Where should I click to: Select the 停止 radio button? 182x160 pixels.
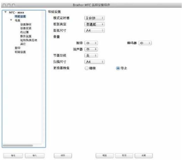coord(118,68)
